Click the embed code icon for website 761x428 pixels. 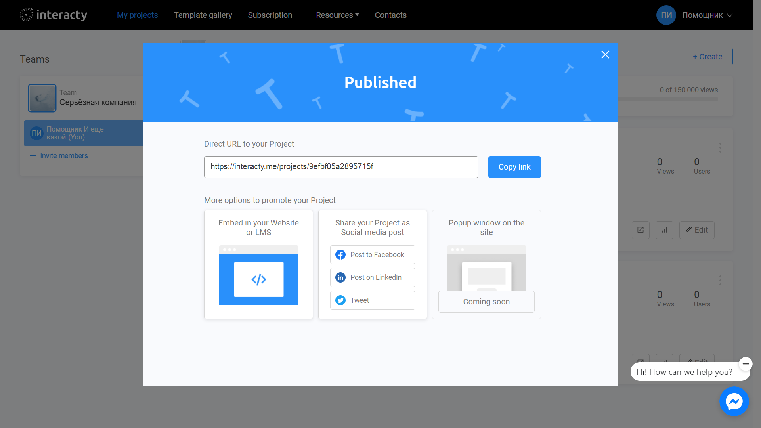258,279
